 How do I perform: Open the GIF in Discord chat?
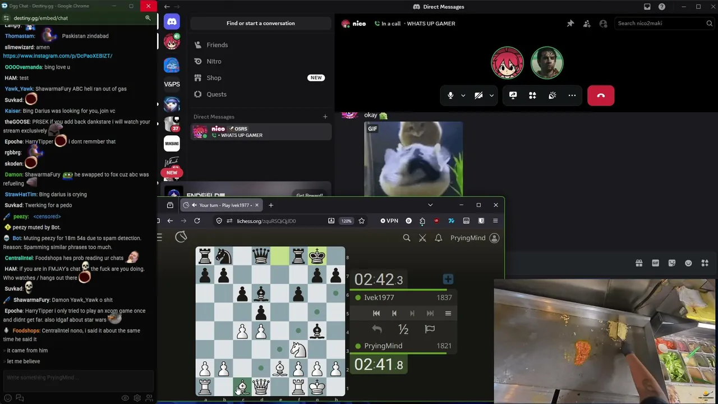pyautogui.click(x=413, y=159)
